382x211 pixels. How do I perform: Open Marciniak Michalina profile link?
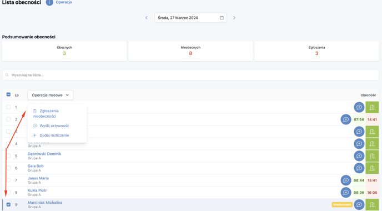45,203
